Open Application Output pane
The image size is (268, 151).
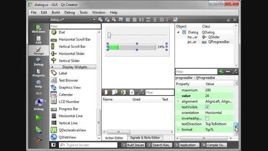pyautogui.click(x=187, y=145)
